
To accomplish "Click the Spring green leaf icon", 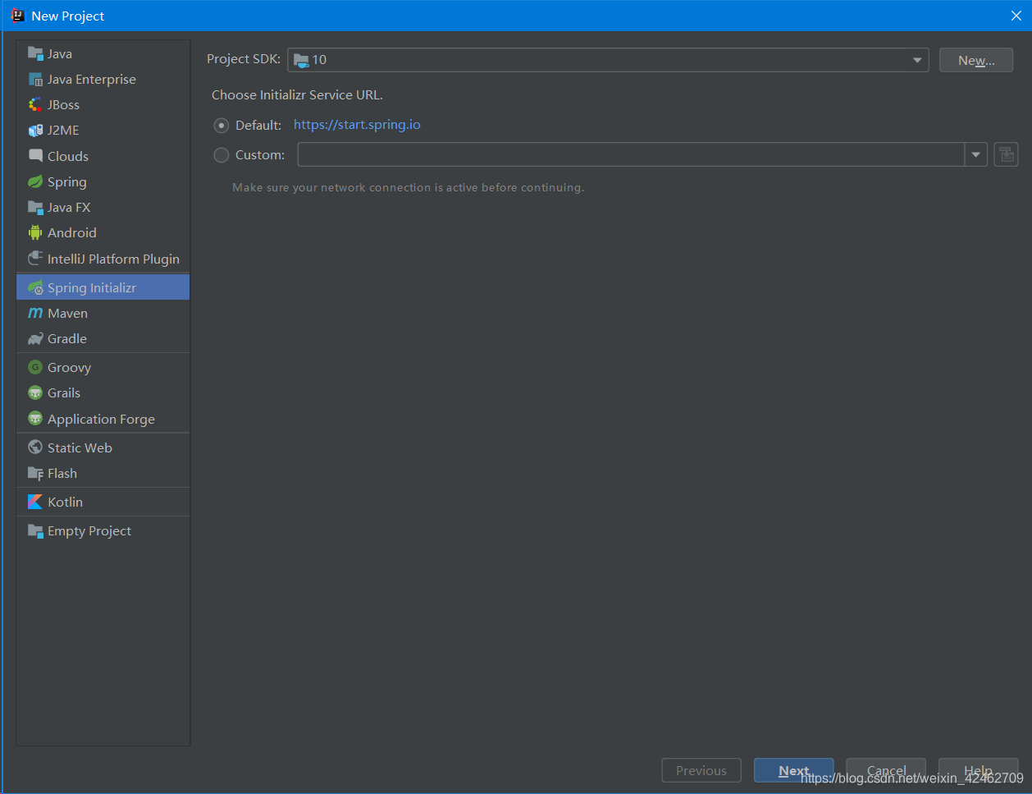I will pyautogui.click(x=35, y=181).
